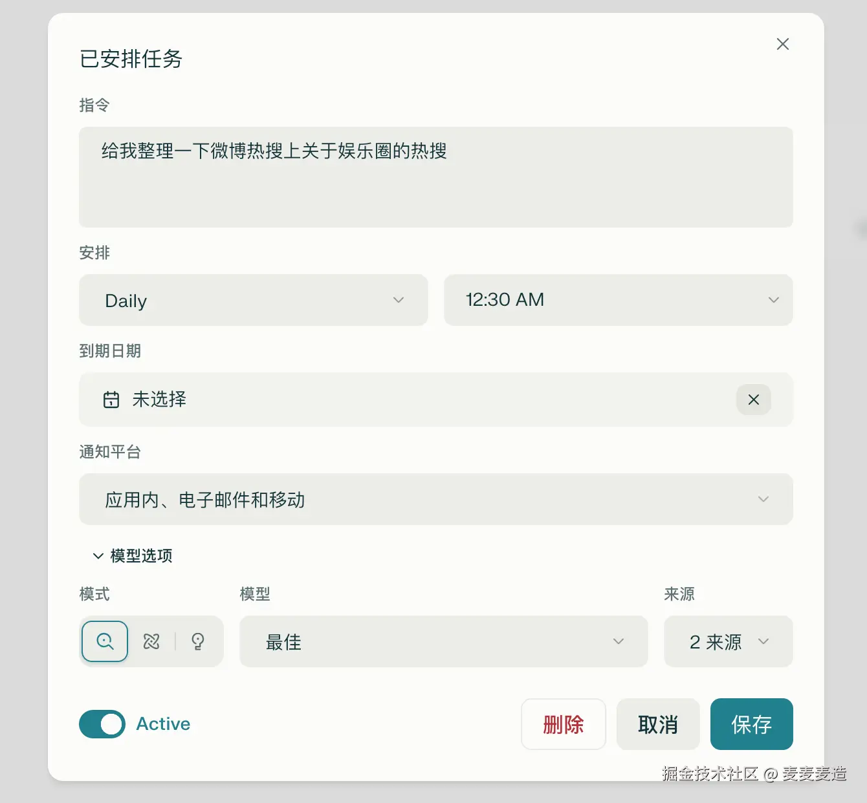Select the magnifier search mode icon
This screenshot has height=803, width=867.
(x=104, y=641)
